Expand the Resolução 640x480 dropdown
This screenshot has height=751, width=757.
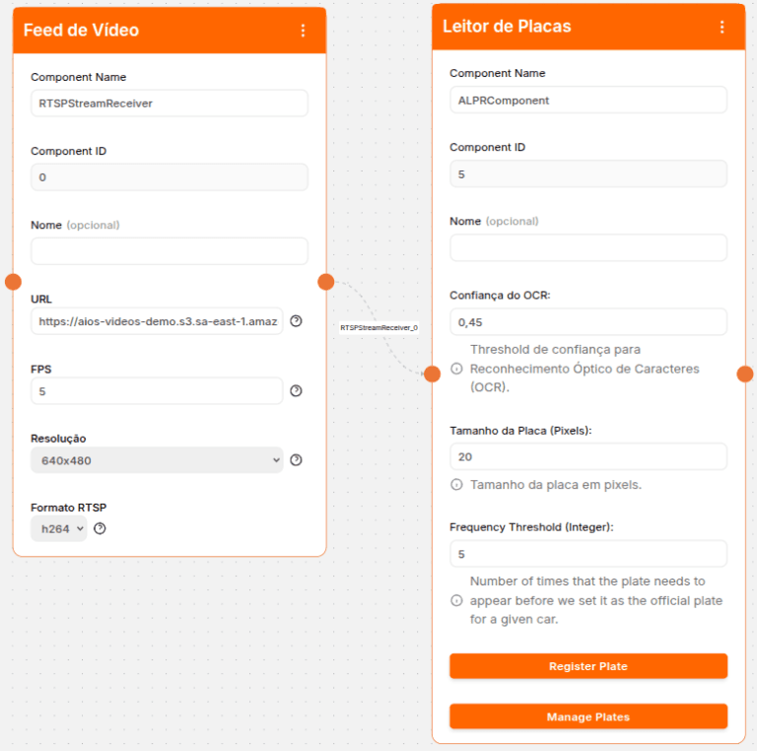[157, 460]
